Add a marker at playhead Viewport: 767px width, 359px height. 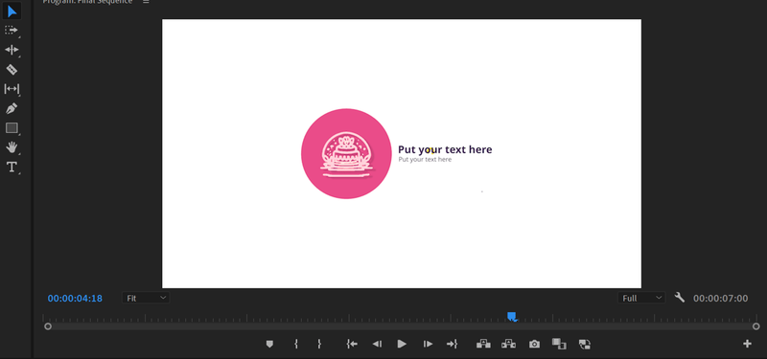pyautogui.click(x=269, y=345)
